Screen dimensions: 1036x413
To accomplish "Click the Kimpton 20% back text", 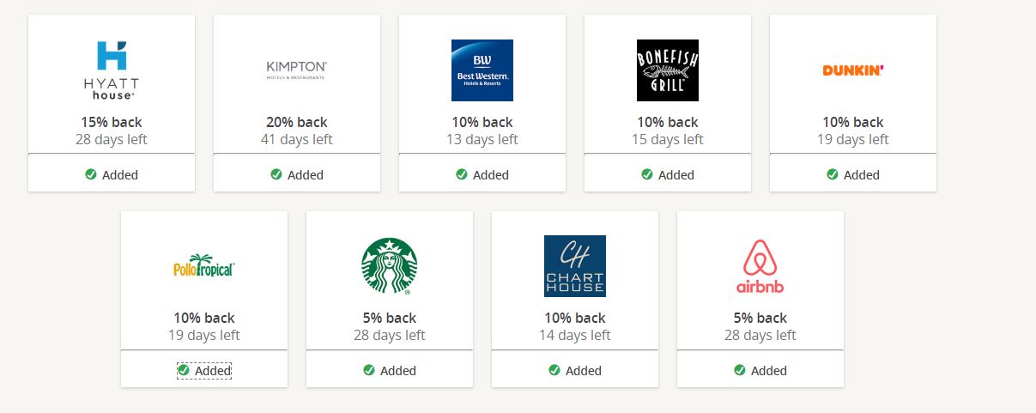I will (297, 122).
